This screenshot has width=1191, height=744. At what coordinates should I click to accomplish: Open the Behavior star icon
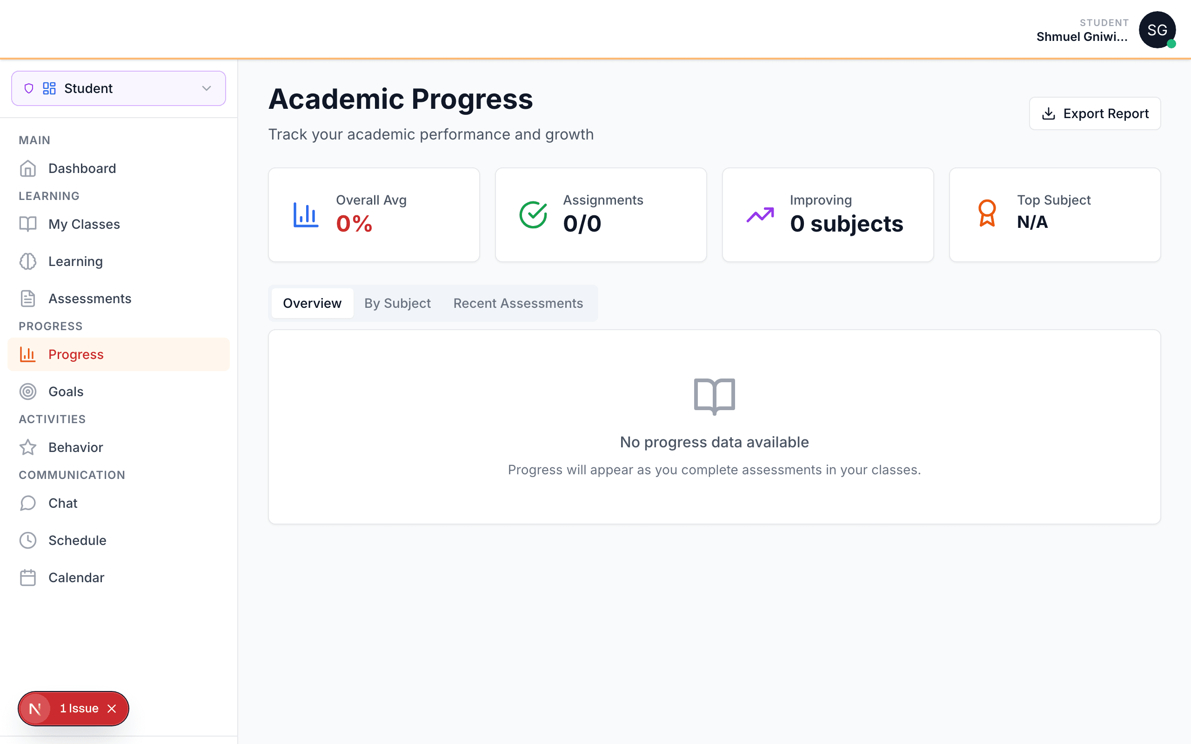tap(28, 447)
